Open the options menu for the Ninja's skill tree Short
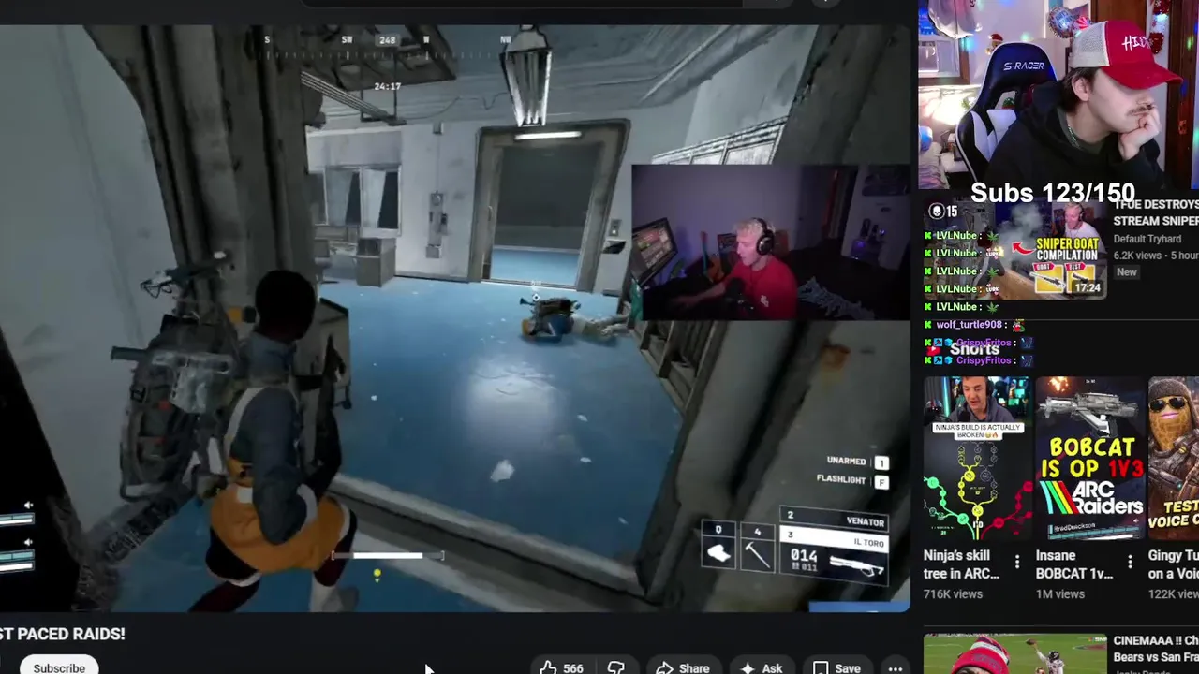Image resolution: width=1199 pixels, height=674 pixels. click(1016, 562)
